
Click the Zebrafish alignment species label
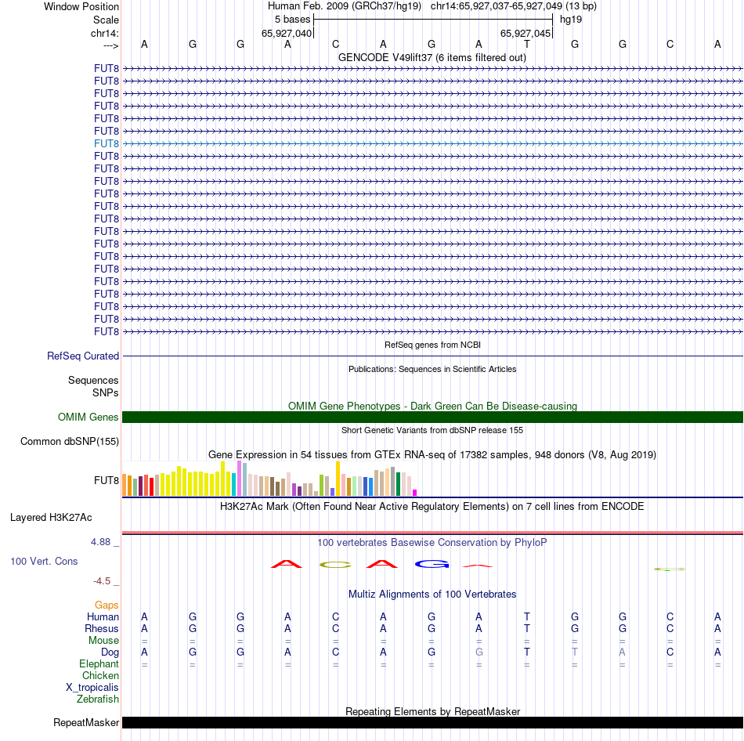(x=98, y=699)
